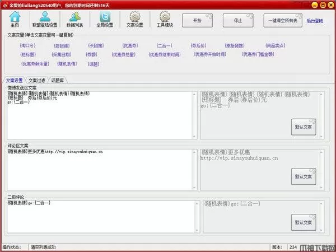Copy the {短标题} variable link
The height and width of the screenshot is (252, 336).
pos(28,54)
